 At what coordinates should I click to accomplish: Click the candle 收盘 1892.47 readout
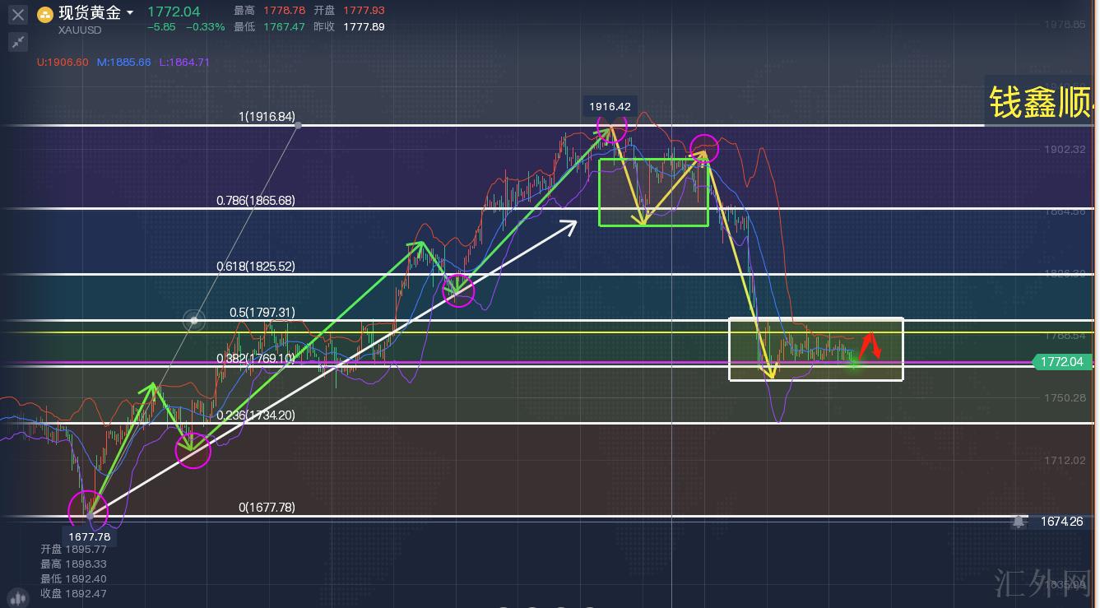(x=73, y=593)
